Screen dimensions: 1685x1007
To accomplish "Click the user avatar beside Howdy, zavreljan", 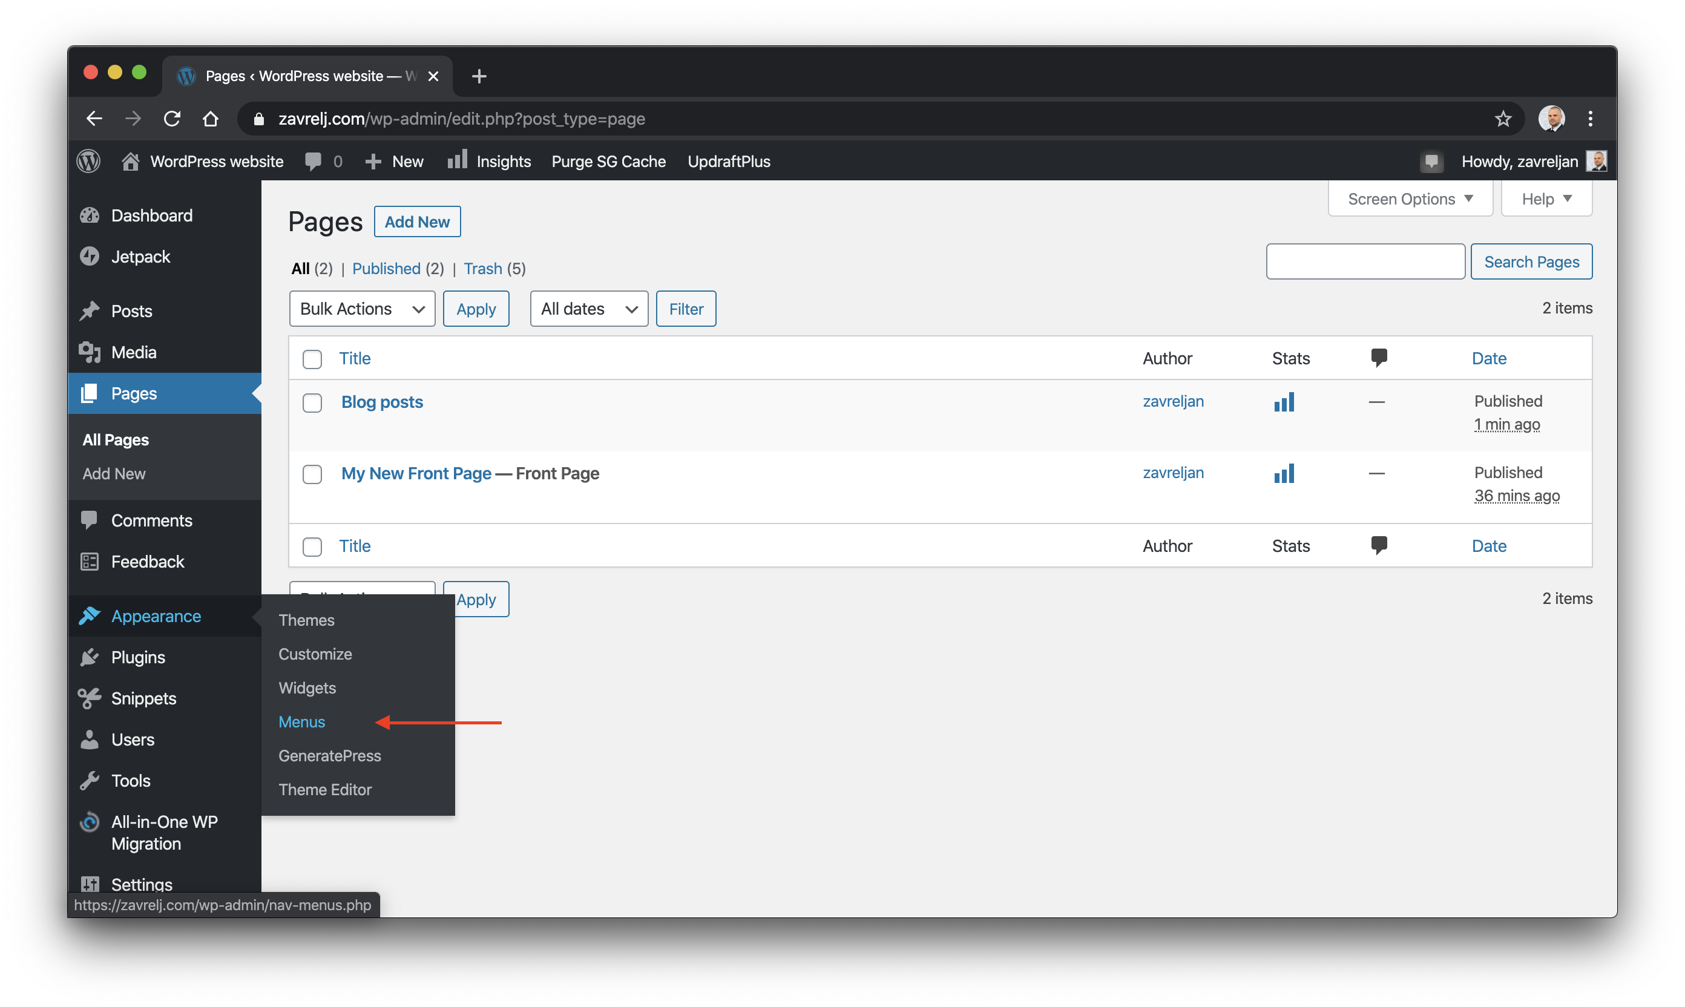I will pyautogui.click(x=1596, y=162).
